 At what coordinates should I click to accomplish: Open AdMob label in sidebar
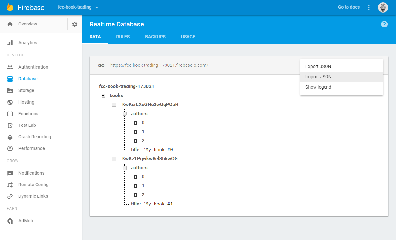click(26, 221)
